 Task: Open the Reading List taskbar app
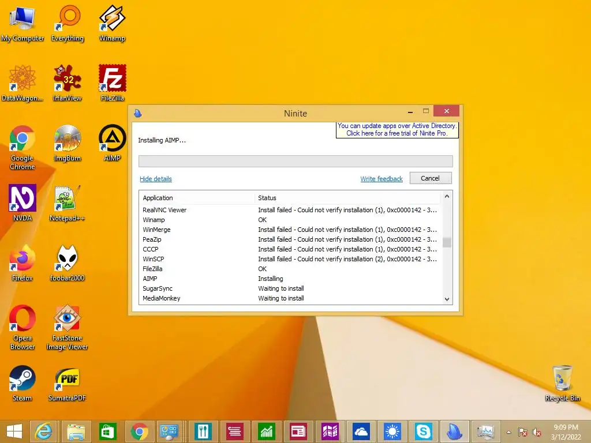[x=234, y=431]
